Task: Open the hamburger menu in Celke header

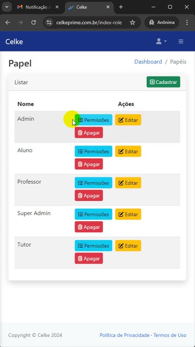Action: (x=181, y=41)
